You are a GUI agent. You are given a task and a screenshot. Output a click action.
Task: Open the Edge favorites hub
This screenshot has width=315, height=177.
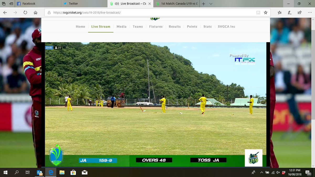[280, 13]
